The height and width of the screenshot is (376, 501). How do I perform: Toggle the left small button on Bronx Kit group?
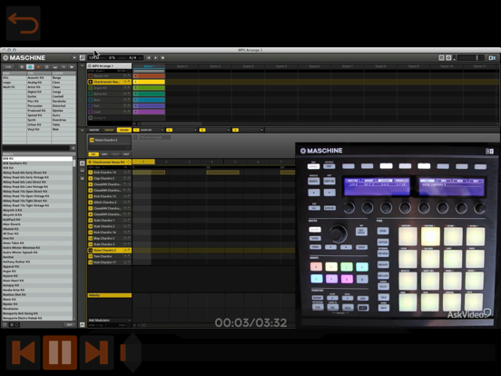point(125,94)
